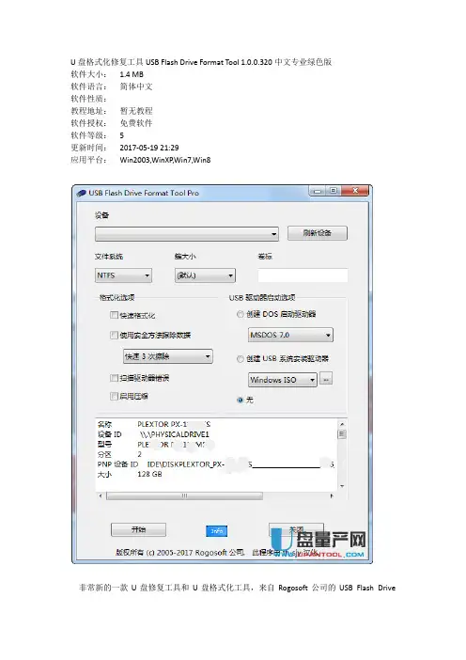Open the MSDOS 7.0 version dropdown

point(290,335)
